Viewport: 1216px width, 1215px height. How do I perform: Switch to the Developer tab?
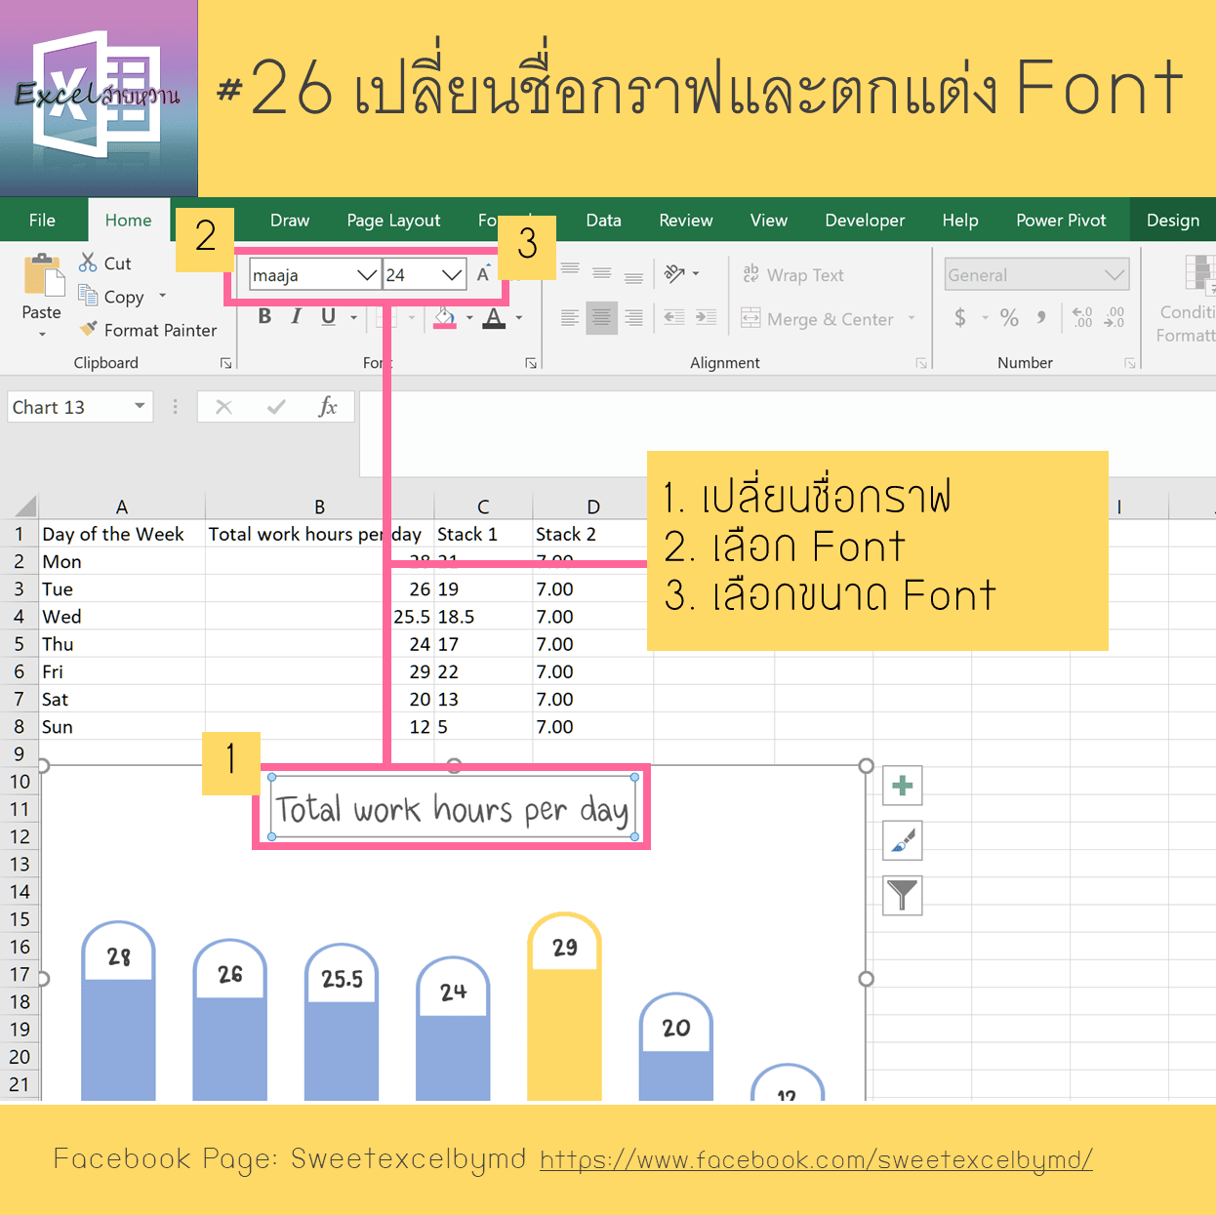(865, 220)
